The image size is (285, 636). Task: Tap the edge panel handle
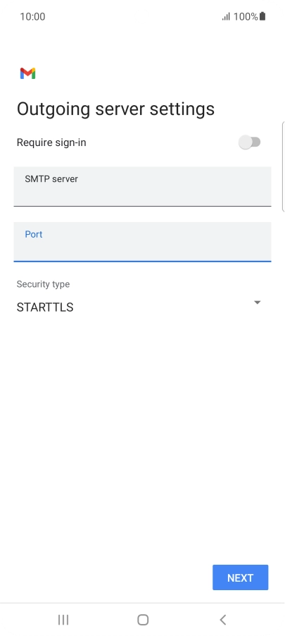click(283, 166)
